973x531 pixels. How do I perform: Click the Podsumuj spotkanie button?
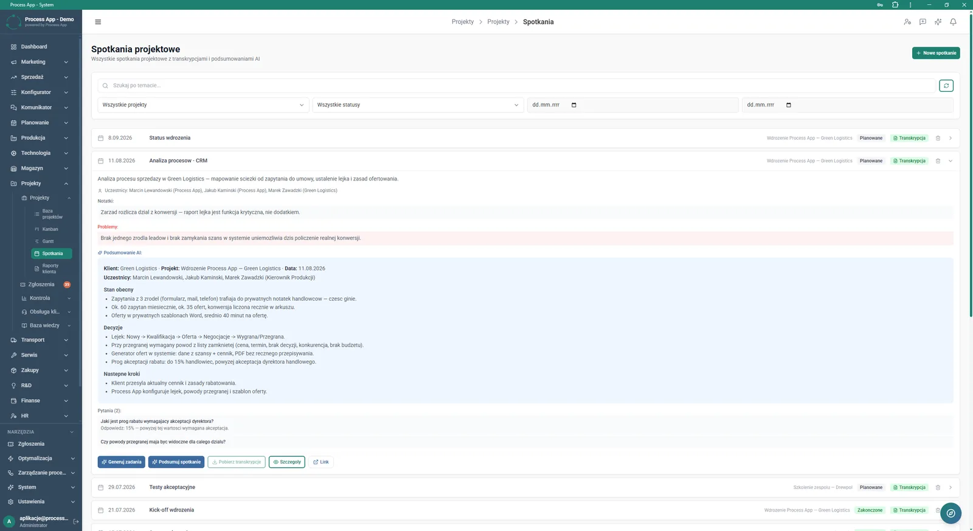(176, 462)
